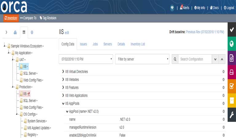Jump to previous search result arrow
The image size is (236, 138).
tap(222, 59)
